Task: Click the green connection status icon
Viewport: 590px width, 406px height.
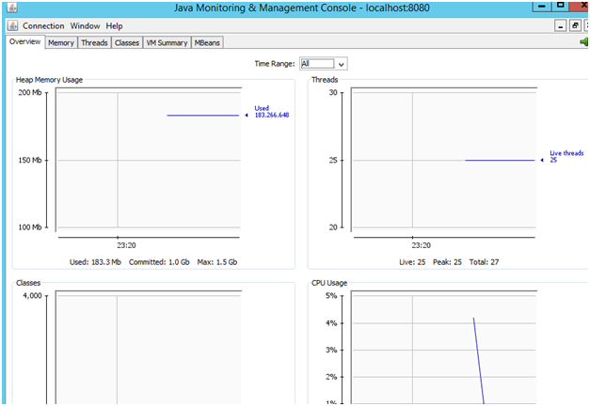Action: click(583, 42)
